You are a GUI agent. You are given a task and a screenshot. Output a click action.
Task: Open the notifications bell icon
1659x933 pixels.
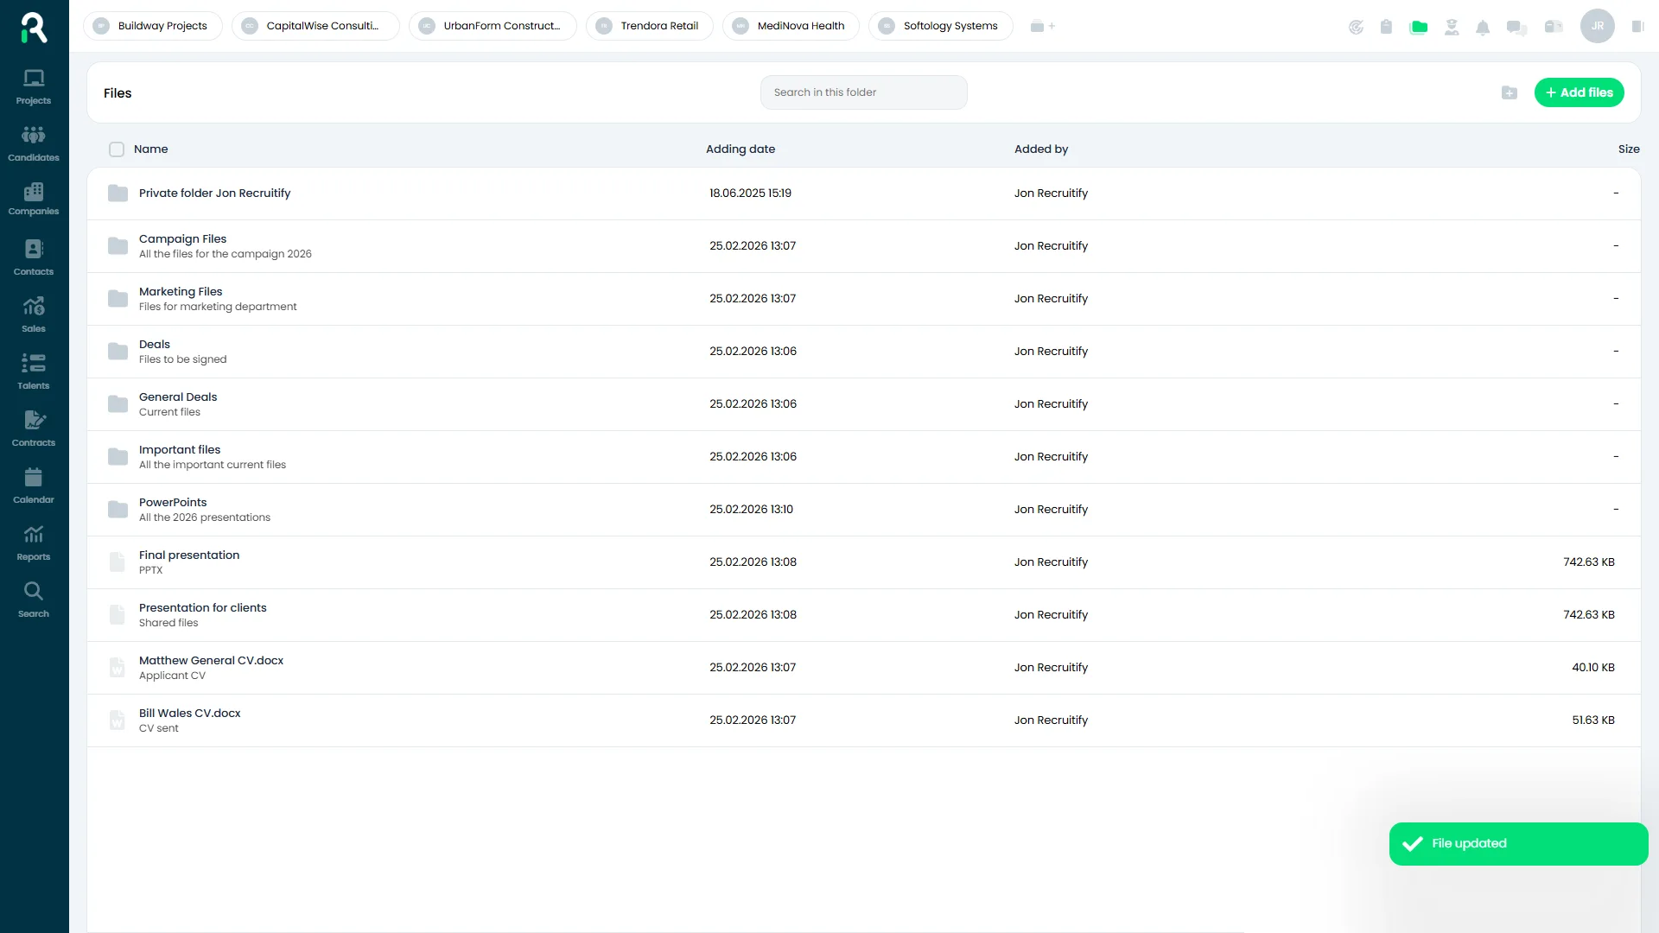[1483, 27]
